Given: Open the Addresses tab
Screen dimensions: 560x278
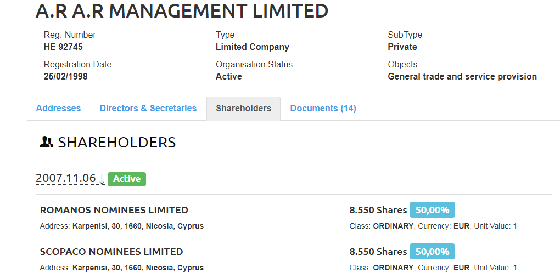Looking at the screenshot, I should [58, 109].
